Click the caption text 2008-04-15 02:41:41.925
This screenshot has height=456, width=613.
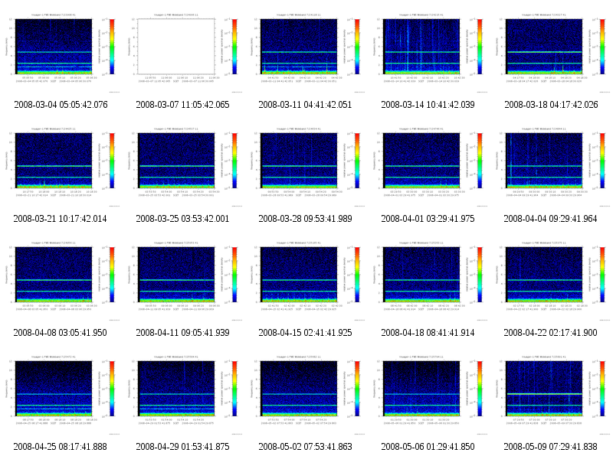[x=305, y=333]
